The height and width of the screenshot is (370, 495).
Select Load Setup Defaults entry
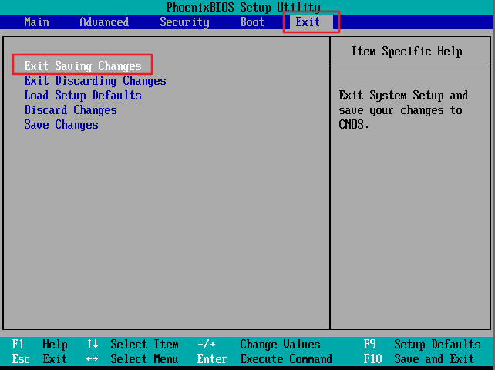82,96
